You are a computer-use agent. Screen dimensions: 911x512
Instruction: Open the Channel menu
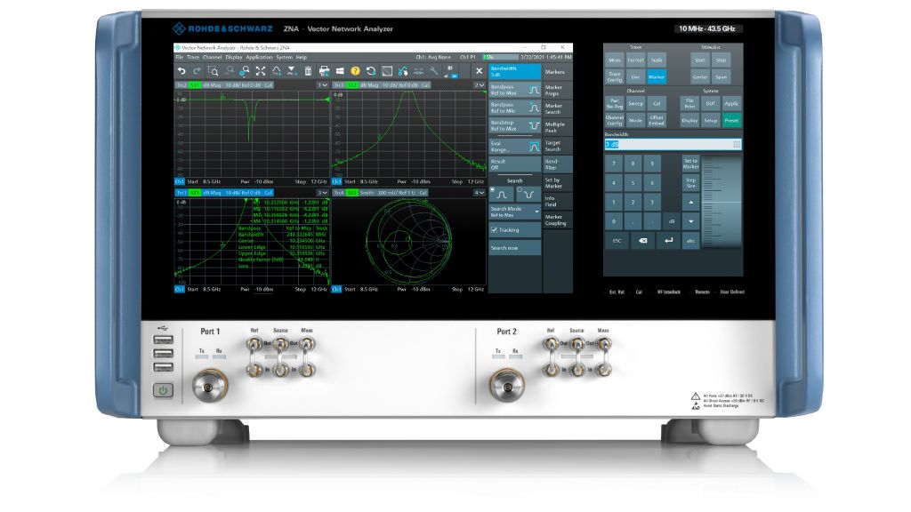tap(212, 58)
